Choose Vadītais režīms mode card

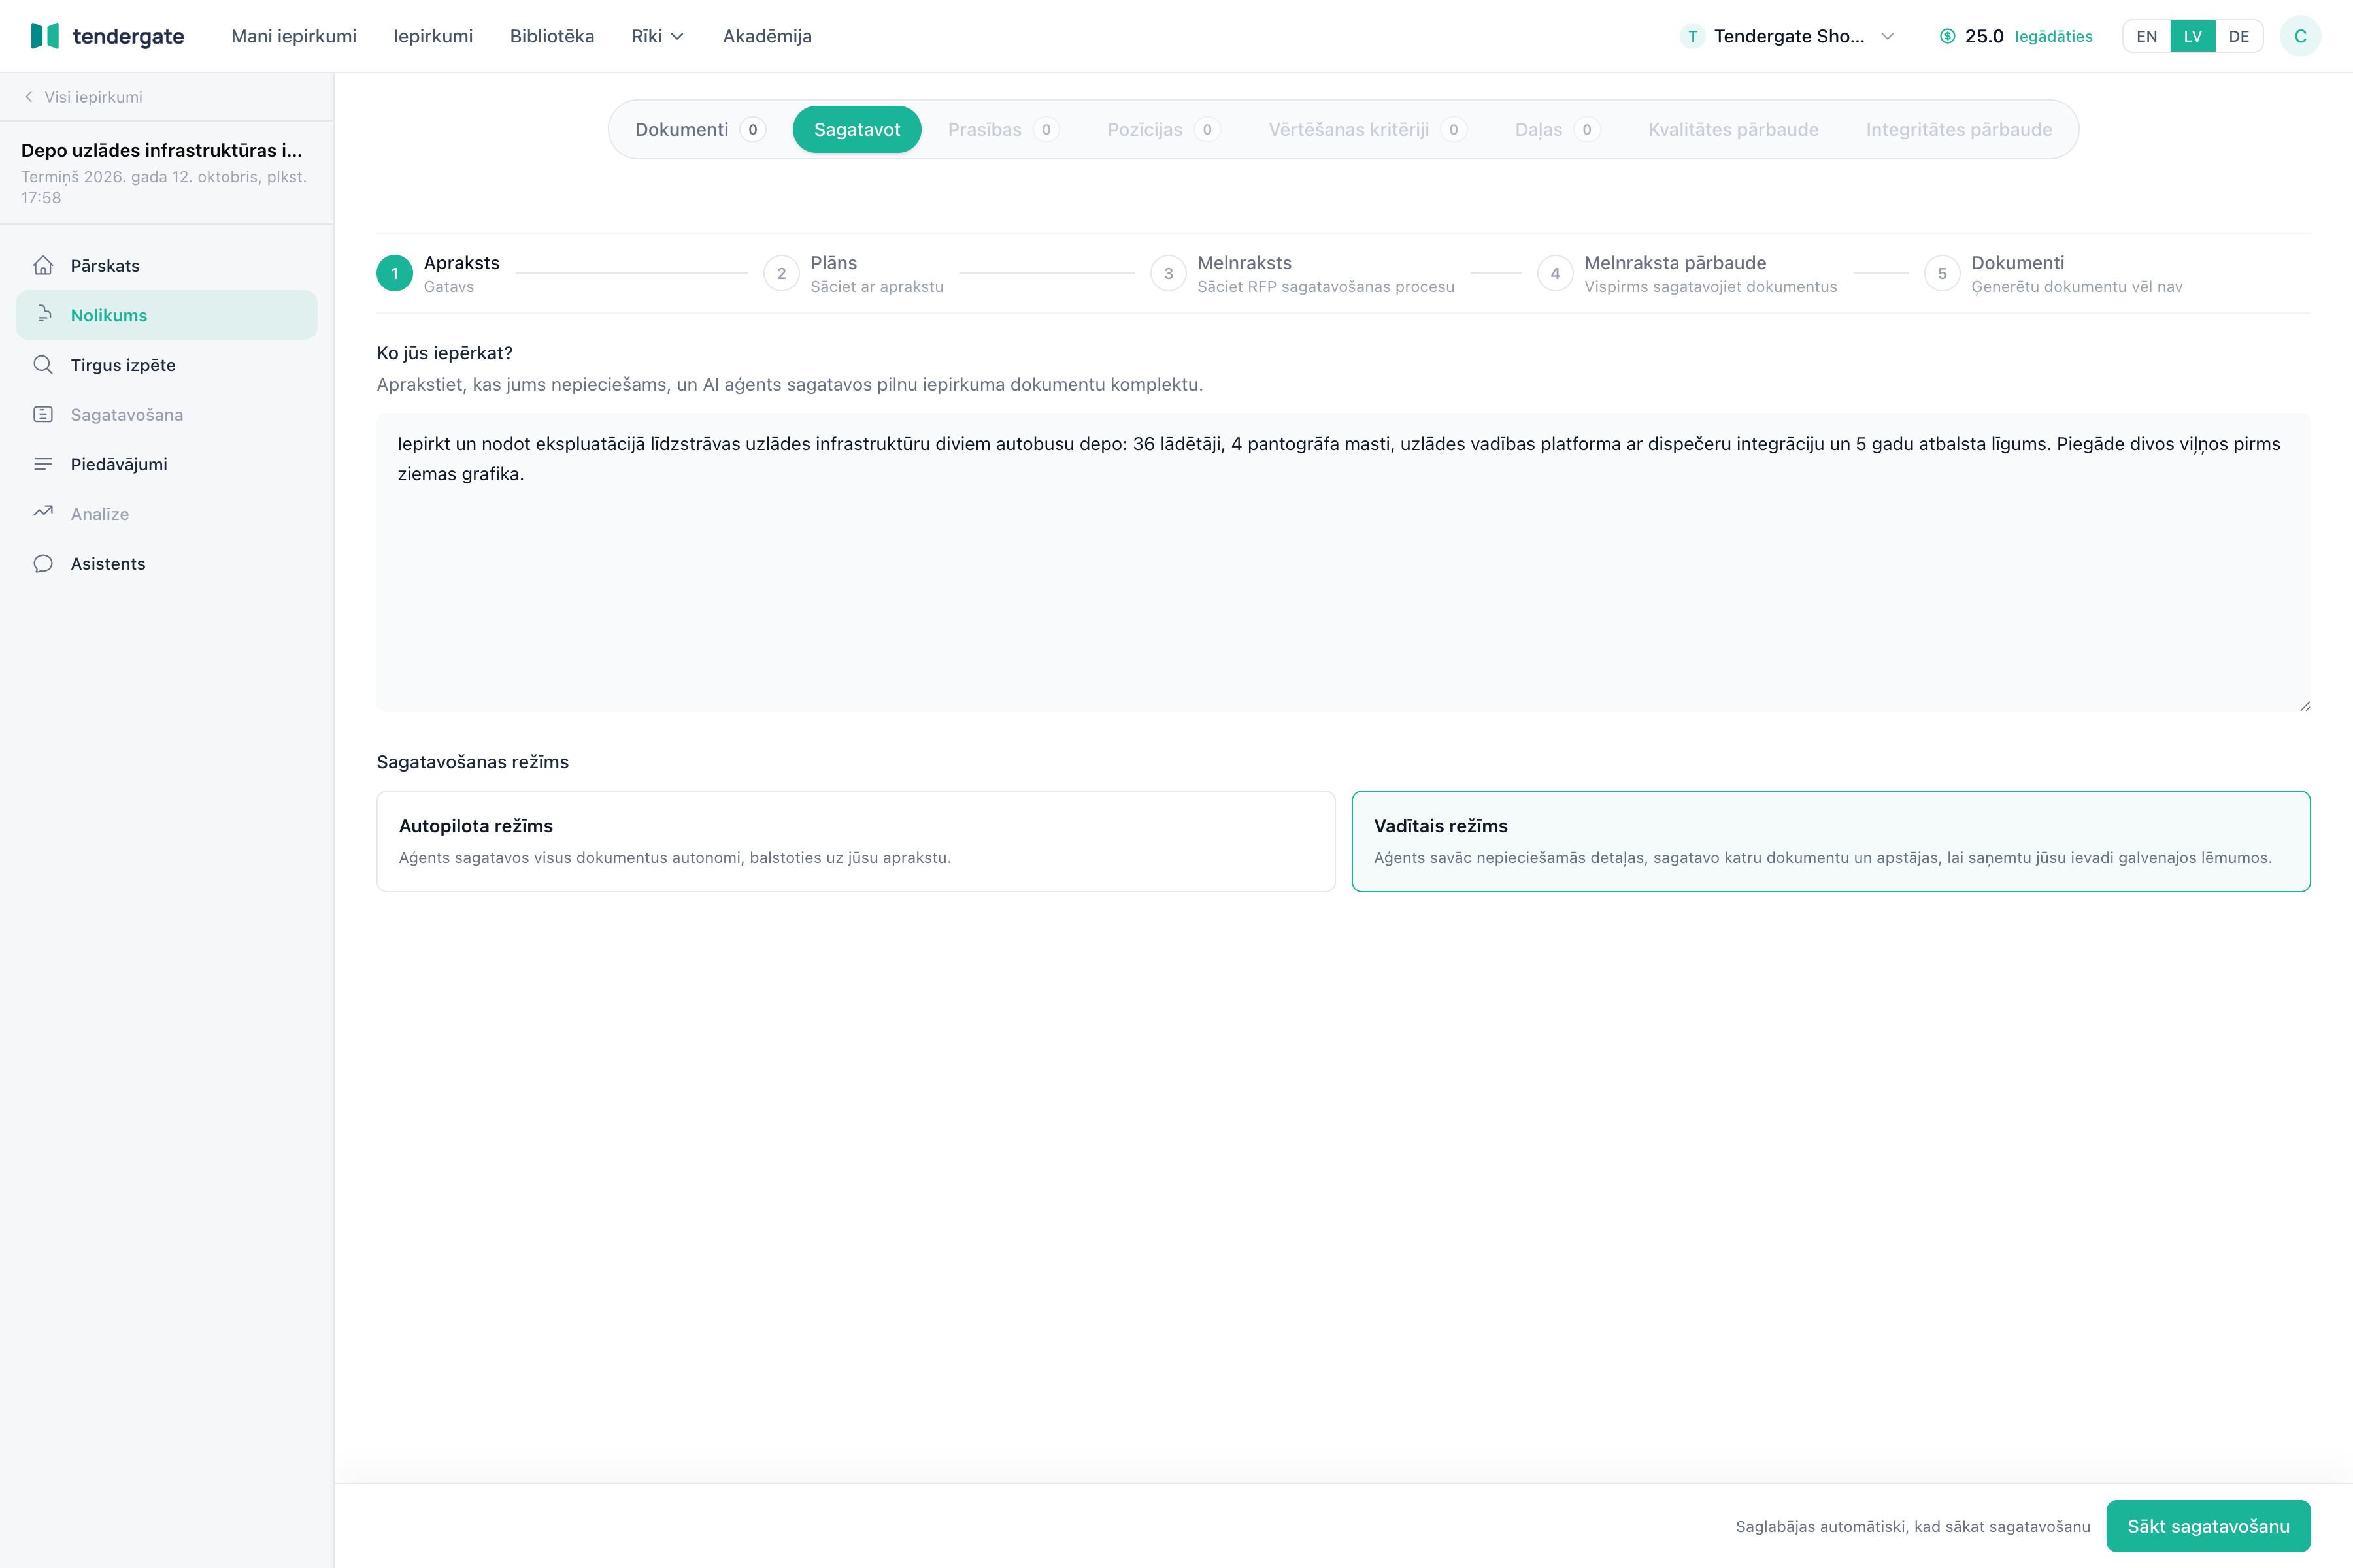tap(1831, 841)
